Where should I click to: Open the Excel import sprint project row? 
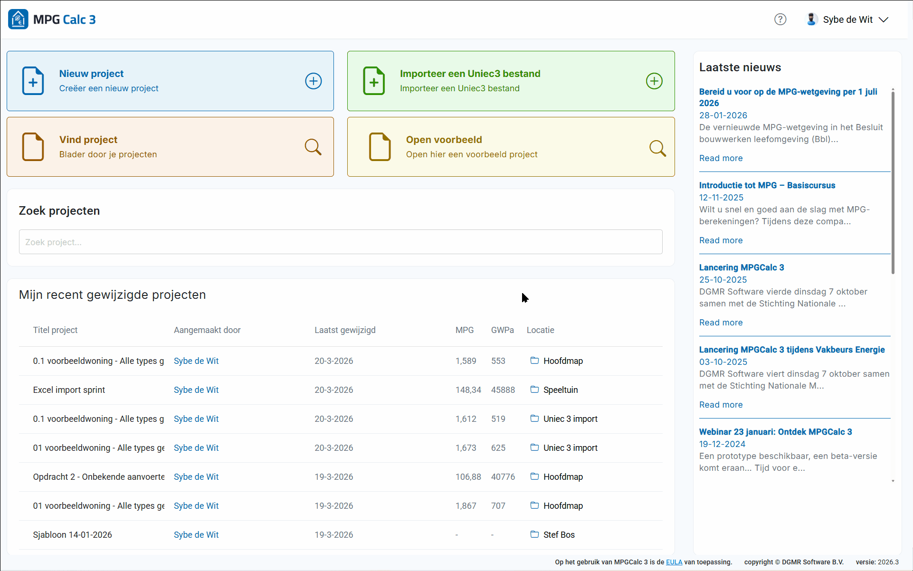pyautogui.click(x=69, y=390)
